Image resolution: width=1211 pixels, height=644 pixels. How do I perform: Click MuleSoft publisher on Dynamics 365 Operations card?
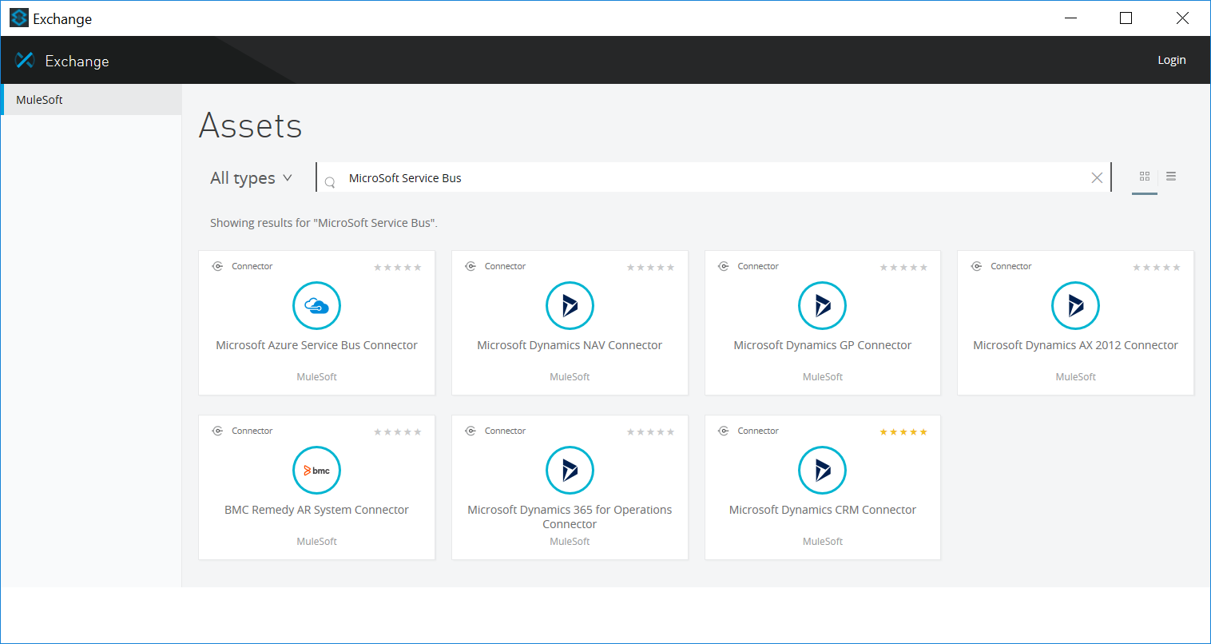(570, 542)
